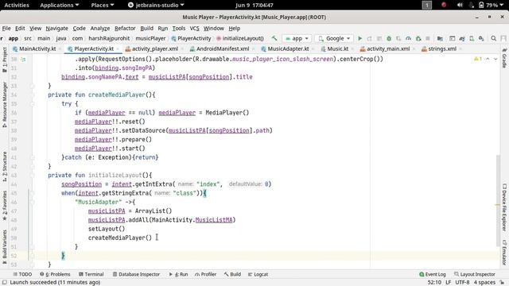
Task: Click the yellow warning indicator in editor
Action: (478, 59)
